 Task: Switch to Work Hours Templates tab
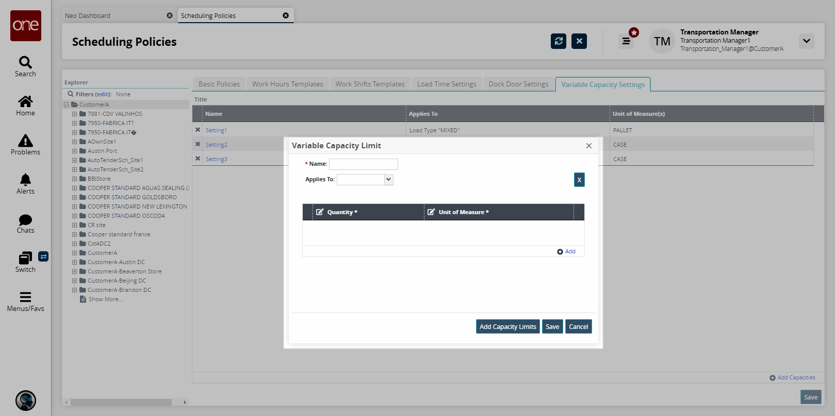pos(288,84)
